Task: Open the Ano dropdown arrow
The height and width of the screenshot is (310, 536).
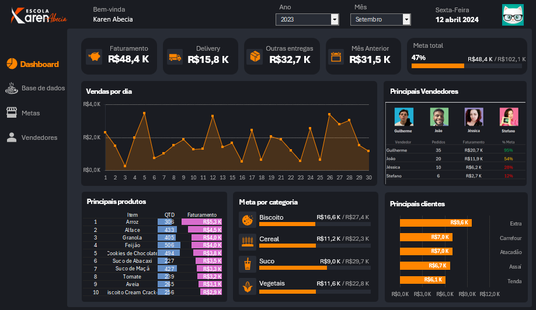Action: [x=335, y=20]
